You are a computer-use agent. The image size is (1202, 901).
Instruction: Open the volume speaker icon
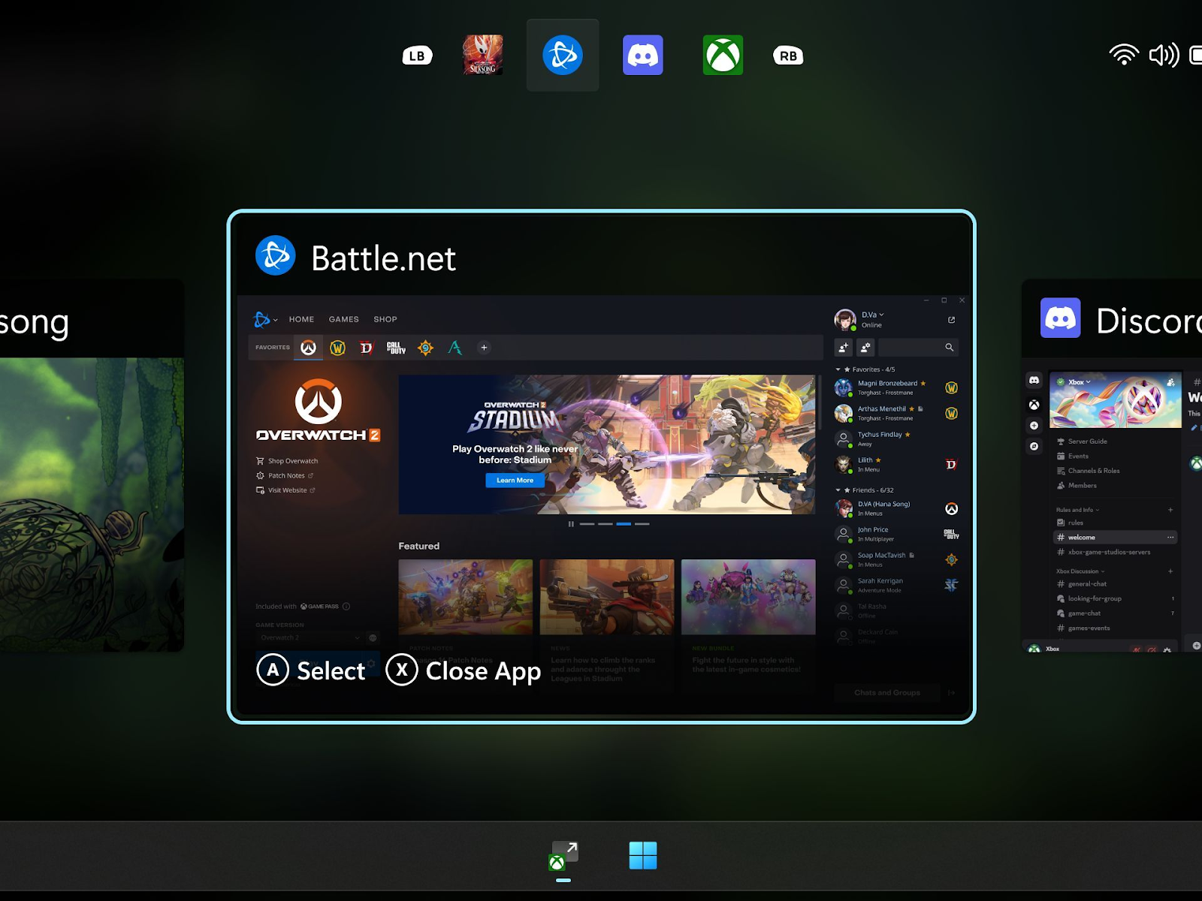click(1164, 55)
